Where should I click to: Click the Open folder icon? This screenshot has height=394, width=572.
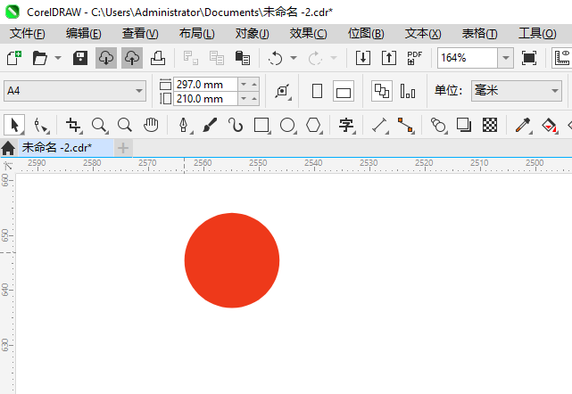pyautogui.click(x=40, y=58)
